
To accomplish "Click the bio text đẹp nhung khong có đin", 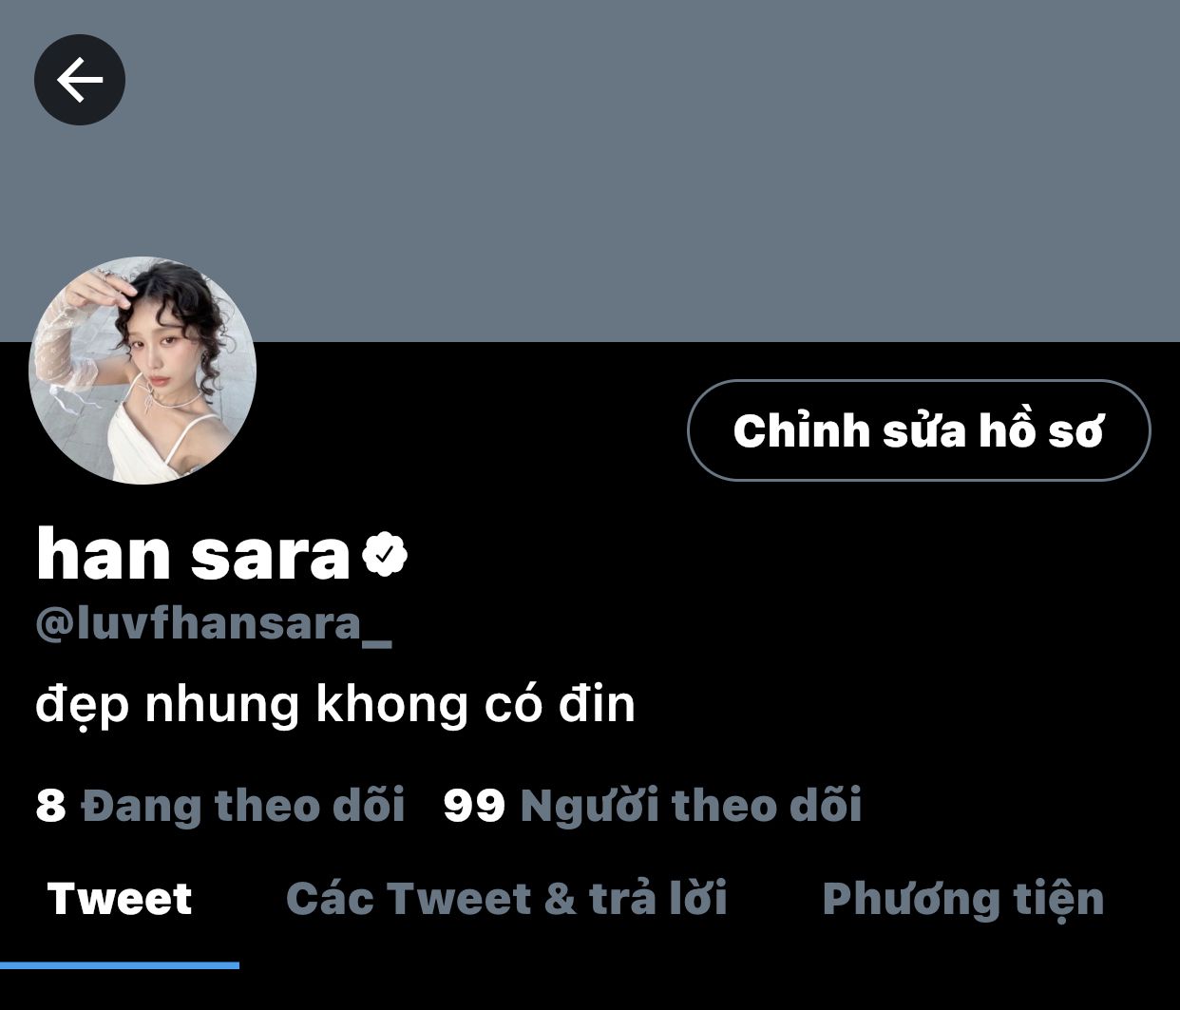I will [x=335, y=706].
